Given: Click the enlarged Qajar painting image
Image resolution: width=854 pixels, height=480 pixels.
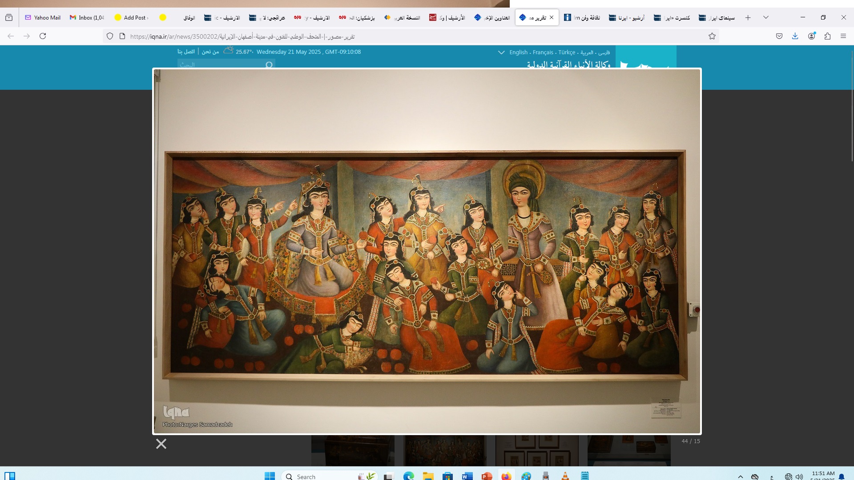Looking at the screenshot, I should [x=427, y=251].
